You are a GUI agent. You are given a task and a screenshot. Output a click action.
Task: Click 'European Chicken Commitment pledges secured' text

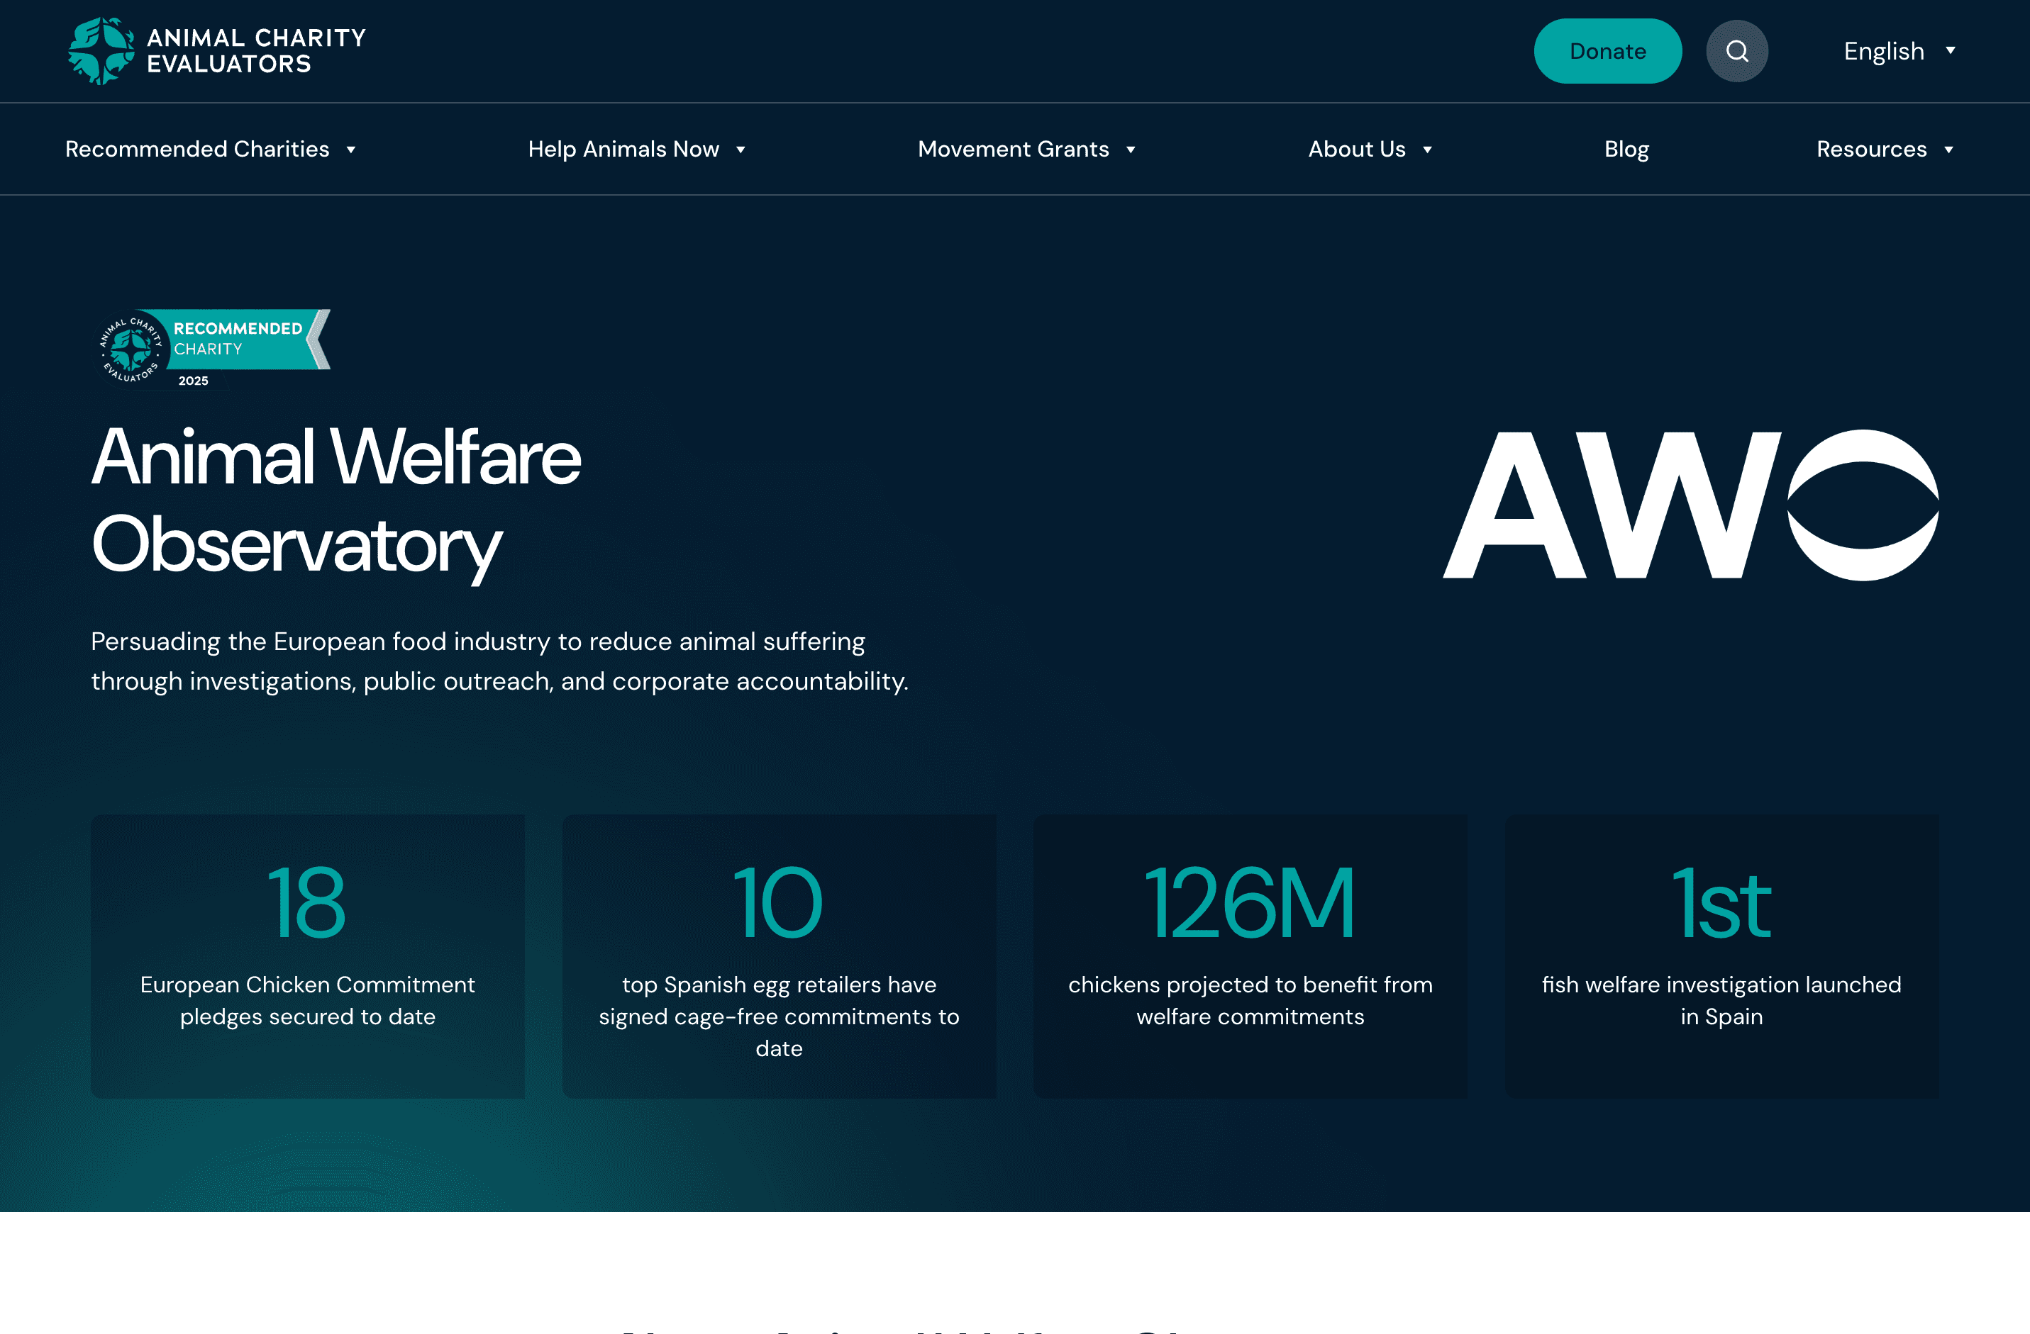pos(308,1001)
